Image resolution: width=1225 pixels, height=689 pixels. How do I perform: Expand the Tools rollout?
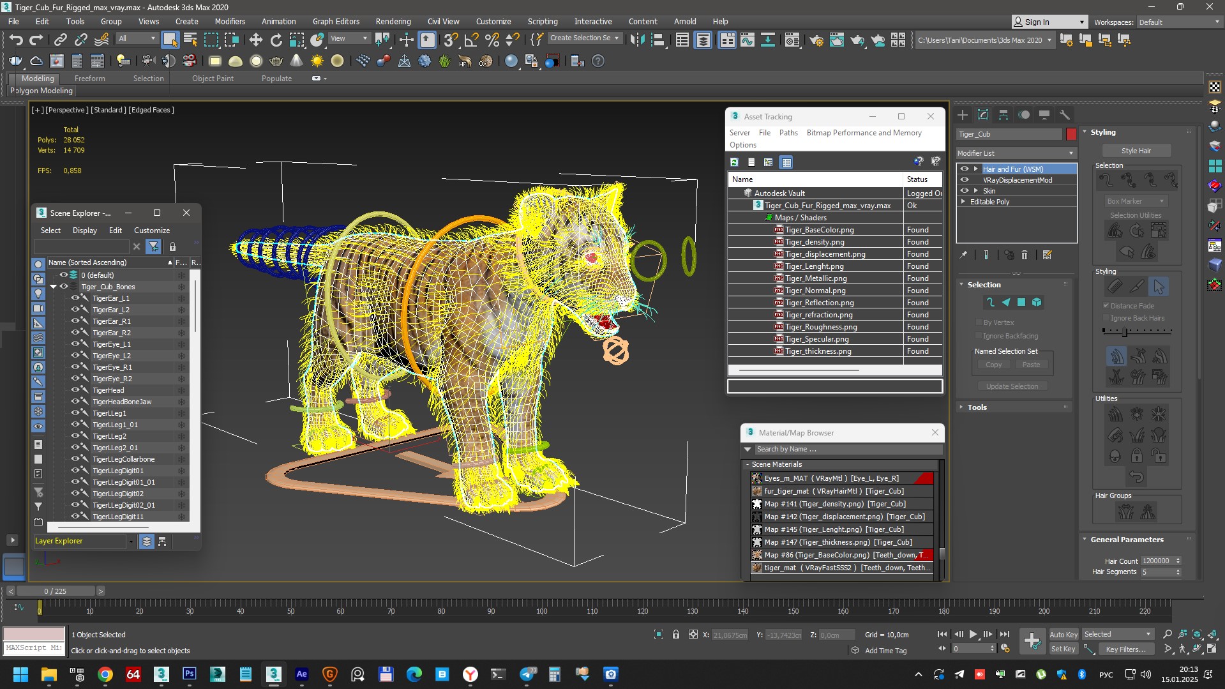click(977, 407)
